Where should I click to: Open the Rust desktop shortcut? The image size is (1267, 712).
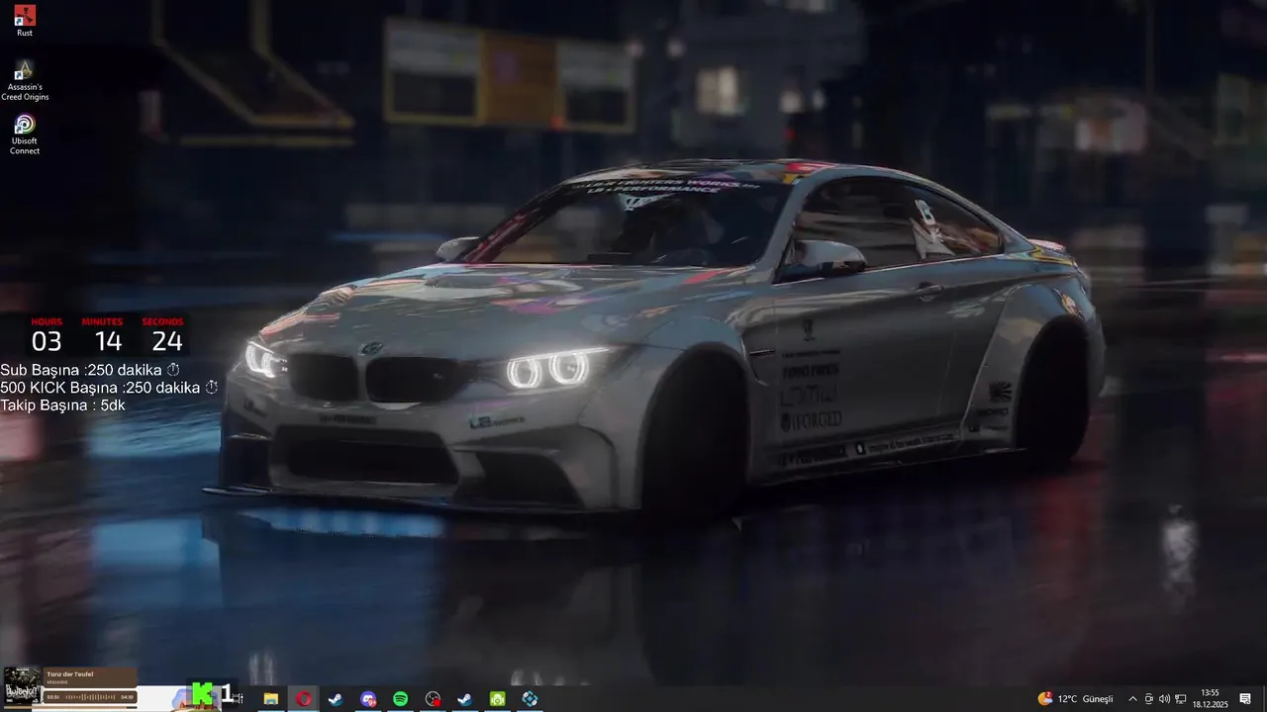pyautogui.click(x=25, y=21)
